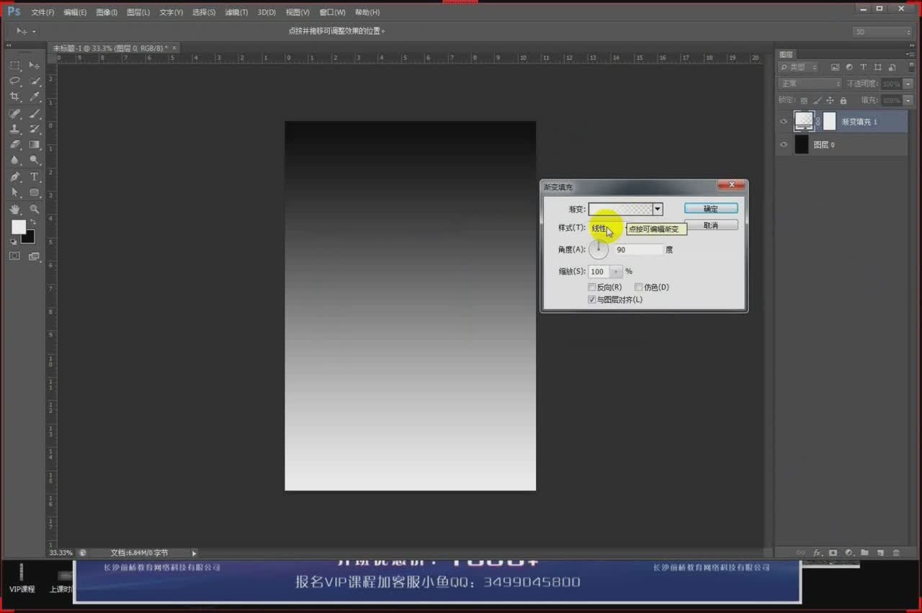The width and height of the screenshot is (922, 613).
Task: Select the Spot Healing Brush tool
Action: 14,113
